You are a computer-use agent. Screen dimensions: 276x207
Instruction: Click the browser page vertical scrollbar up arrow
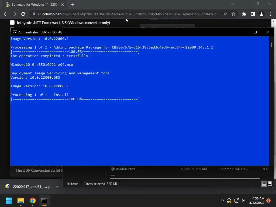(x=274, y=22)
